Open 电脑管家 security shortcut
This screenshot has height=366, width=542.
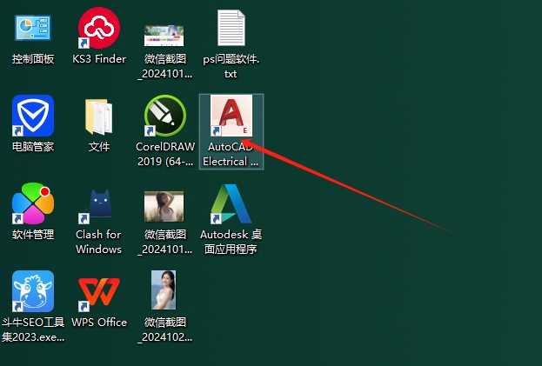click(33, 116)
